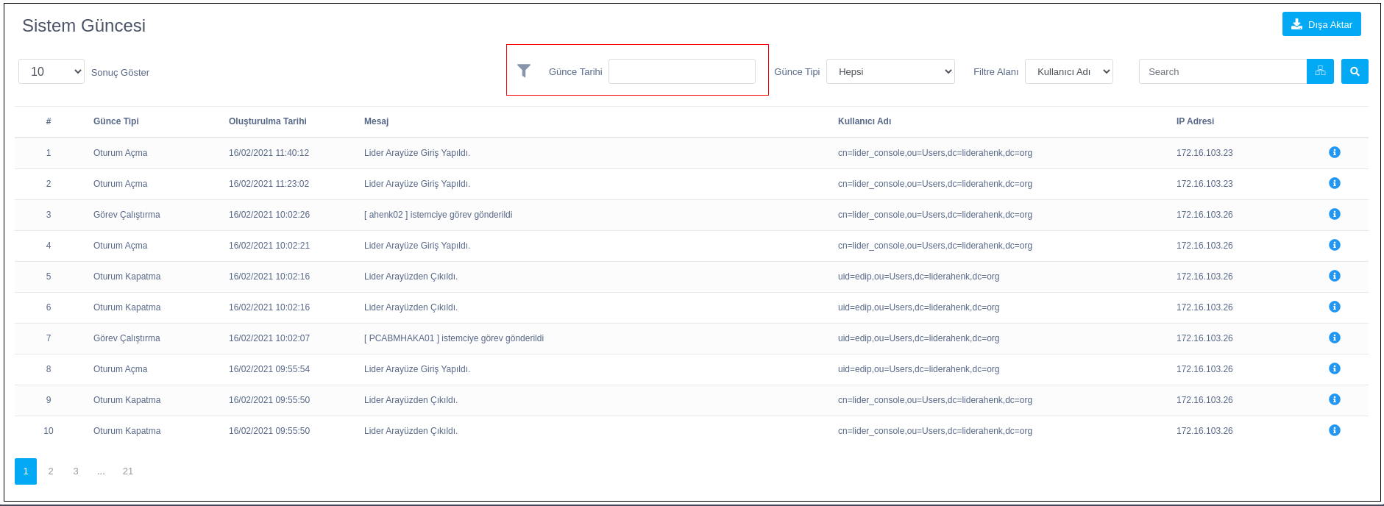This screenshot has height=506, width=1384.
Task: Click the Dışa Aktar export button
Action: point(1321,24)
